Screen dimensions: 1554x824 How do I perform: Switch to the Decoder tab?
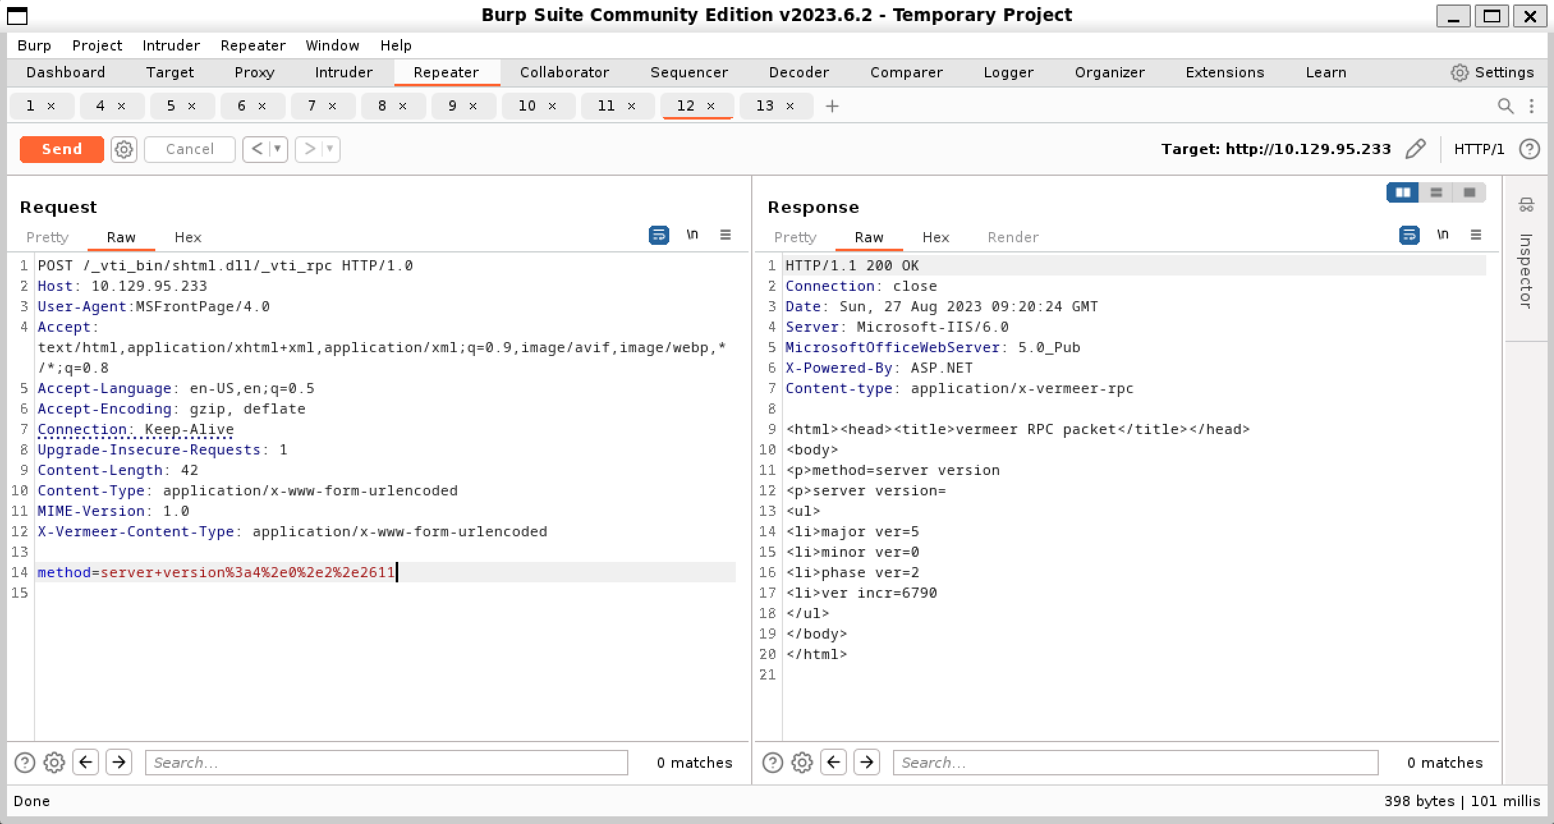(x=798, y=72)
